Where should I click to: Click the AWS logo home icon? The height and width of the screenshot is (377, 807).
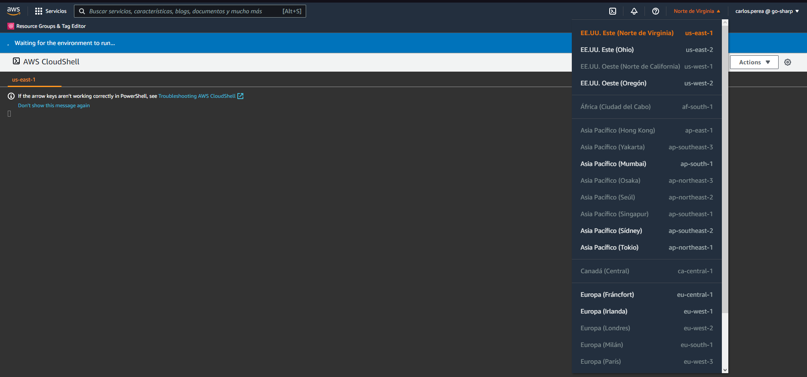pyautogui.click(x=14, y=11)
